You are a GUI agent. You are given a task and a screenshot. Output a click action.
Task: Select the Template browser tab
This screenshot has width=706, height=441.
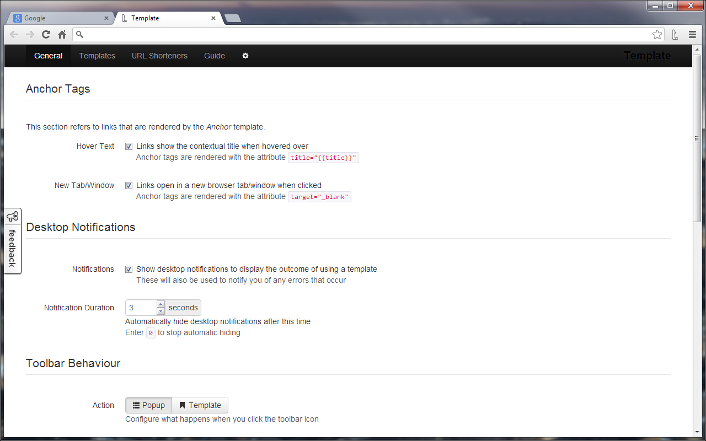point(168,18)
